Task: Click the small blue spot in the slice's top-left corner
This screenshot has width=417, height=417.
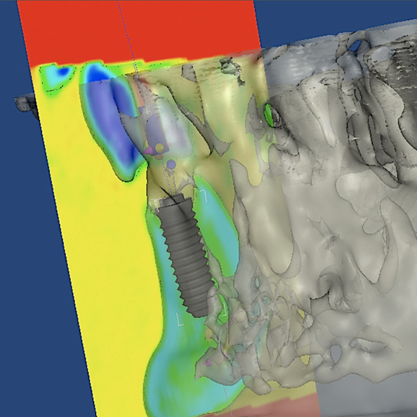Action: coord(64,71)
